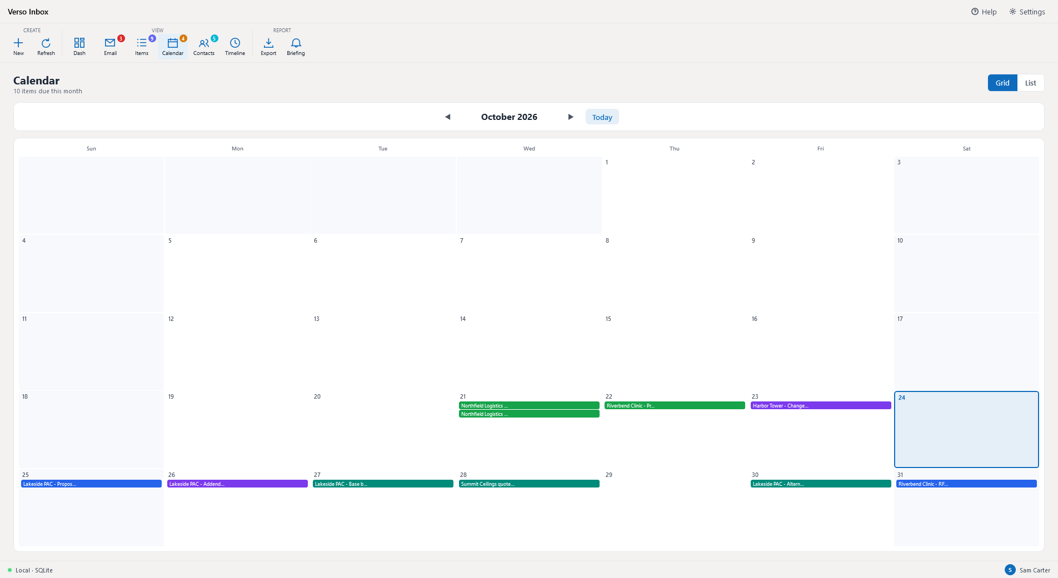This screenshot has width=1058, height=578.
Task: Click the '10 items due this month' text
Action: [48, 91]
